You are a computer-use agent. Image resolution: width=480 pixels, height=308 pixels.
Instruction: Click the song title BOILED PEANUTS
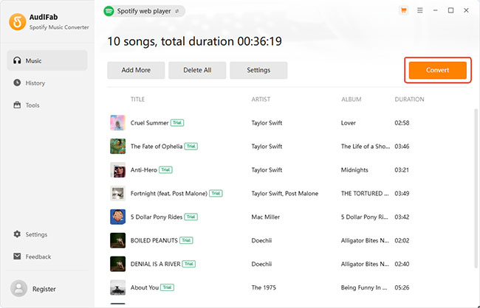(154, 240)
